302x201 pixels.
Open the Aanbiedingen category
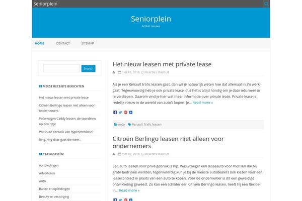point(49,165)
